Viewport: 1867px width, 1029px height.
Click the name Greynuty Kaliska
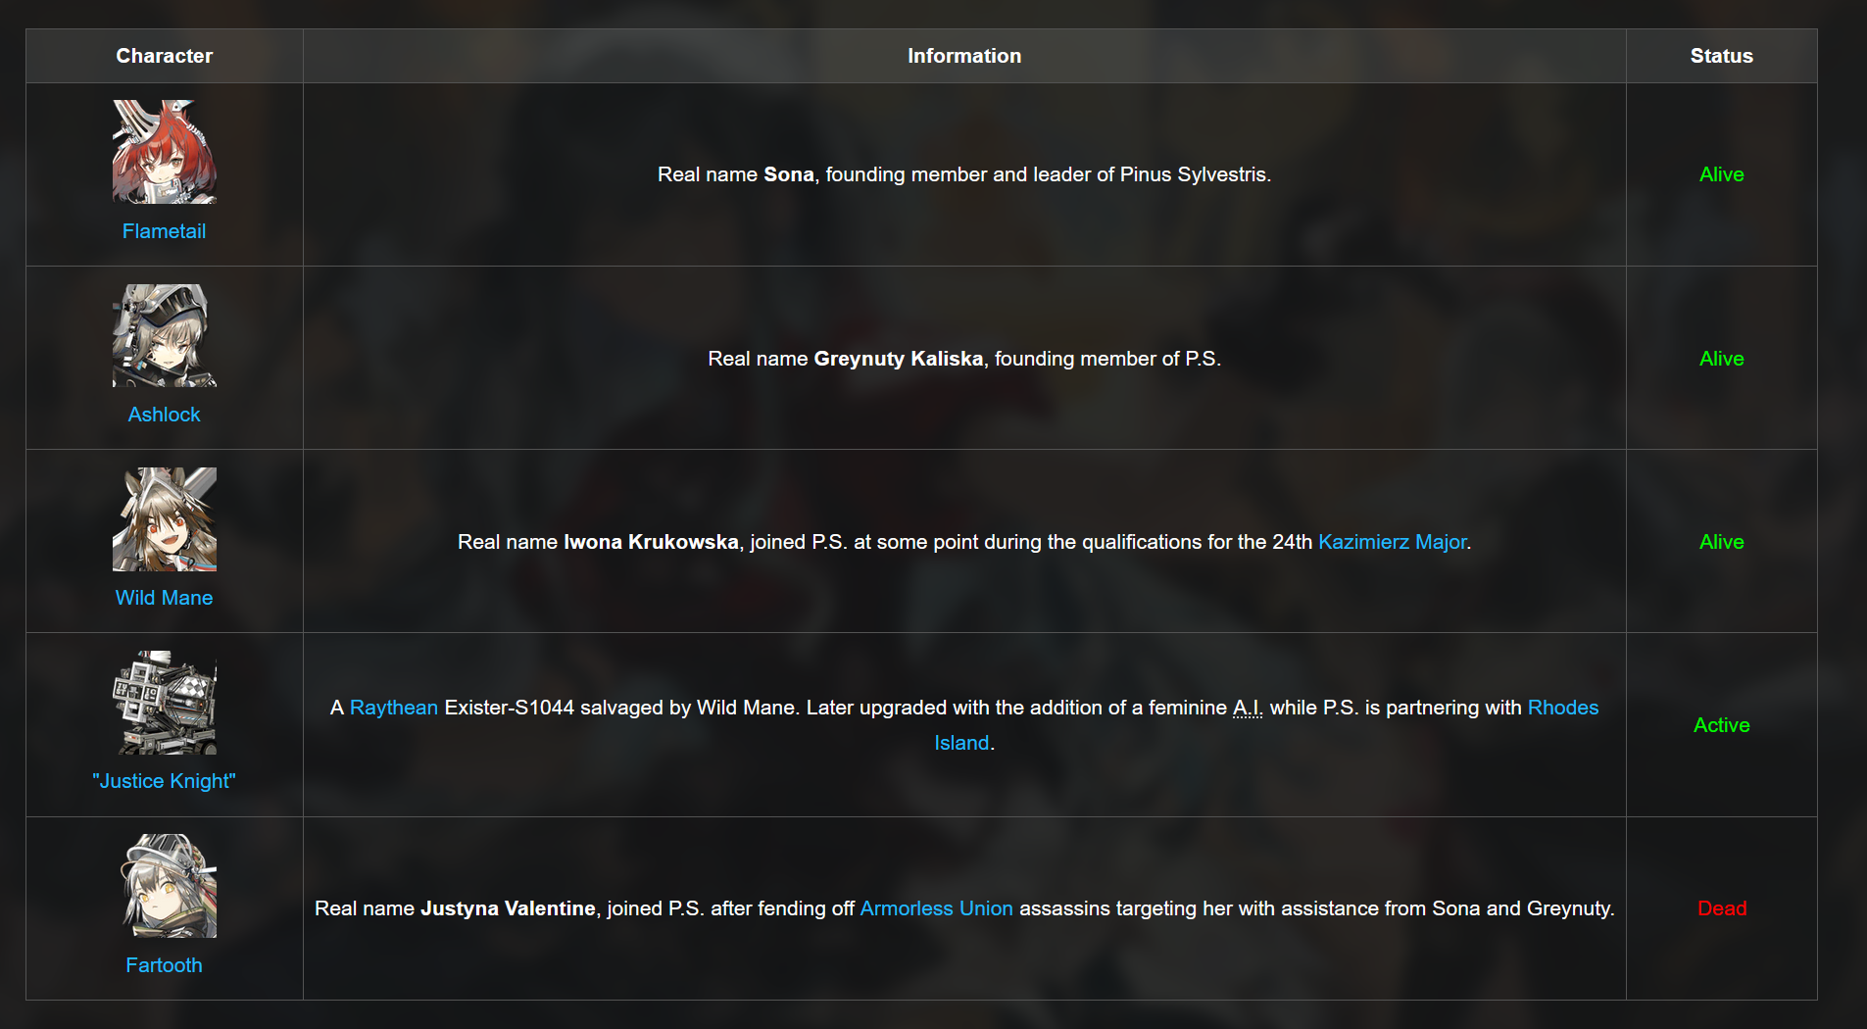point(899,359)
